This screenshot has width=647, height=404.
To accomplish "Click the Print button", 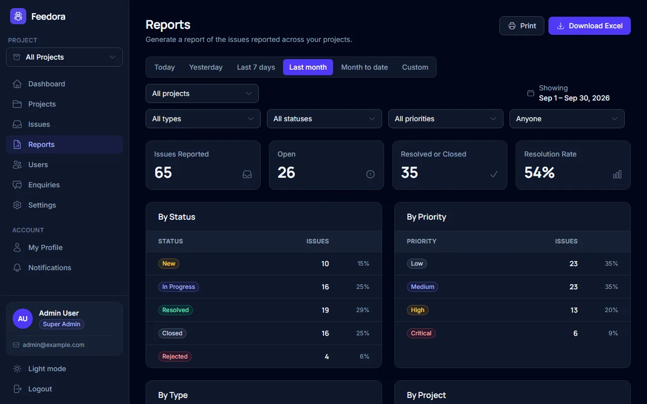I will pyautogui.click(x=522, y=26).
